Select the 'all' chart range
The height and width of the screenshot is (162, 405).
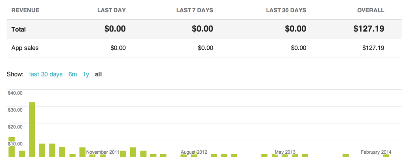[x=98, y=74]
